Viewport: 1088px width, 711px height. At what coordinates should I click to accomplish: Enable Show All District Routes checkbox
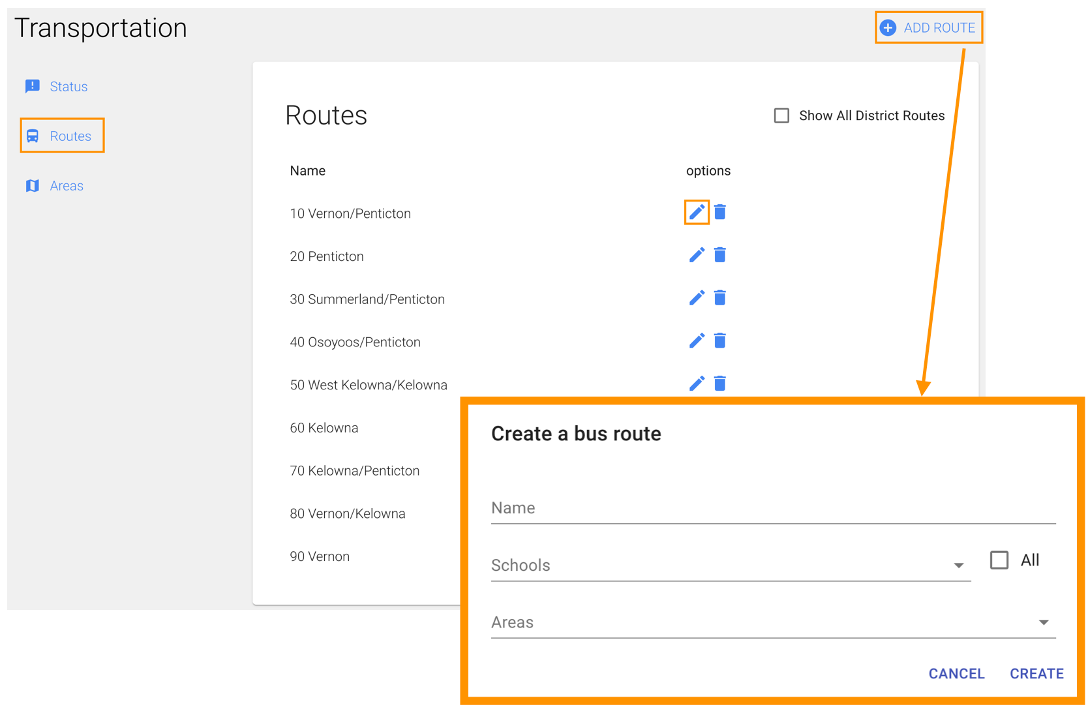tap(781, 115)
